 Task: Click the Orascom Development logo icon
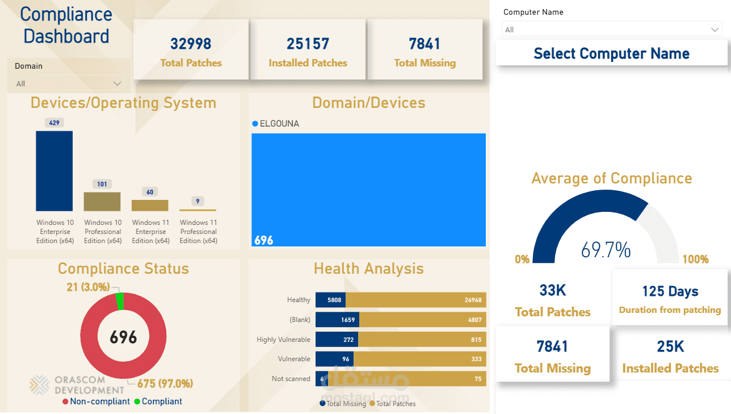(40, 384)
